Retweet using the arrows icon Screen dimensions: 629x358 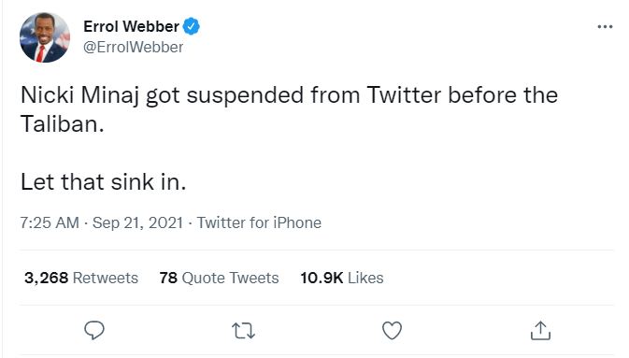(x=243, y=331)
